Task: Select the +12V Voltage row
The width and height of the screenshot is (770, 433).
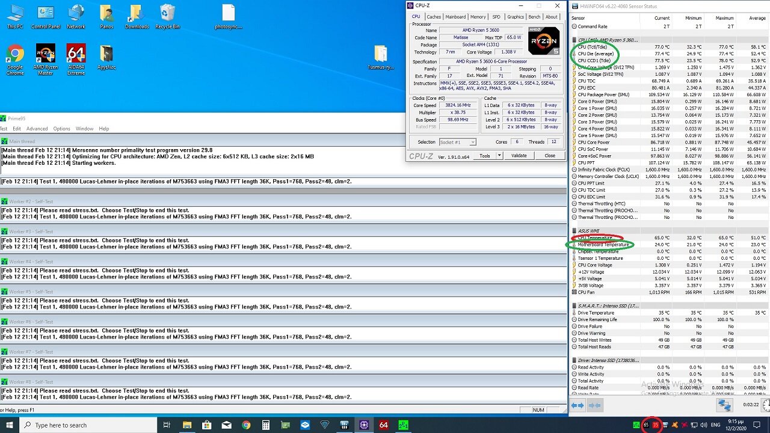Action: (669, 272)
